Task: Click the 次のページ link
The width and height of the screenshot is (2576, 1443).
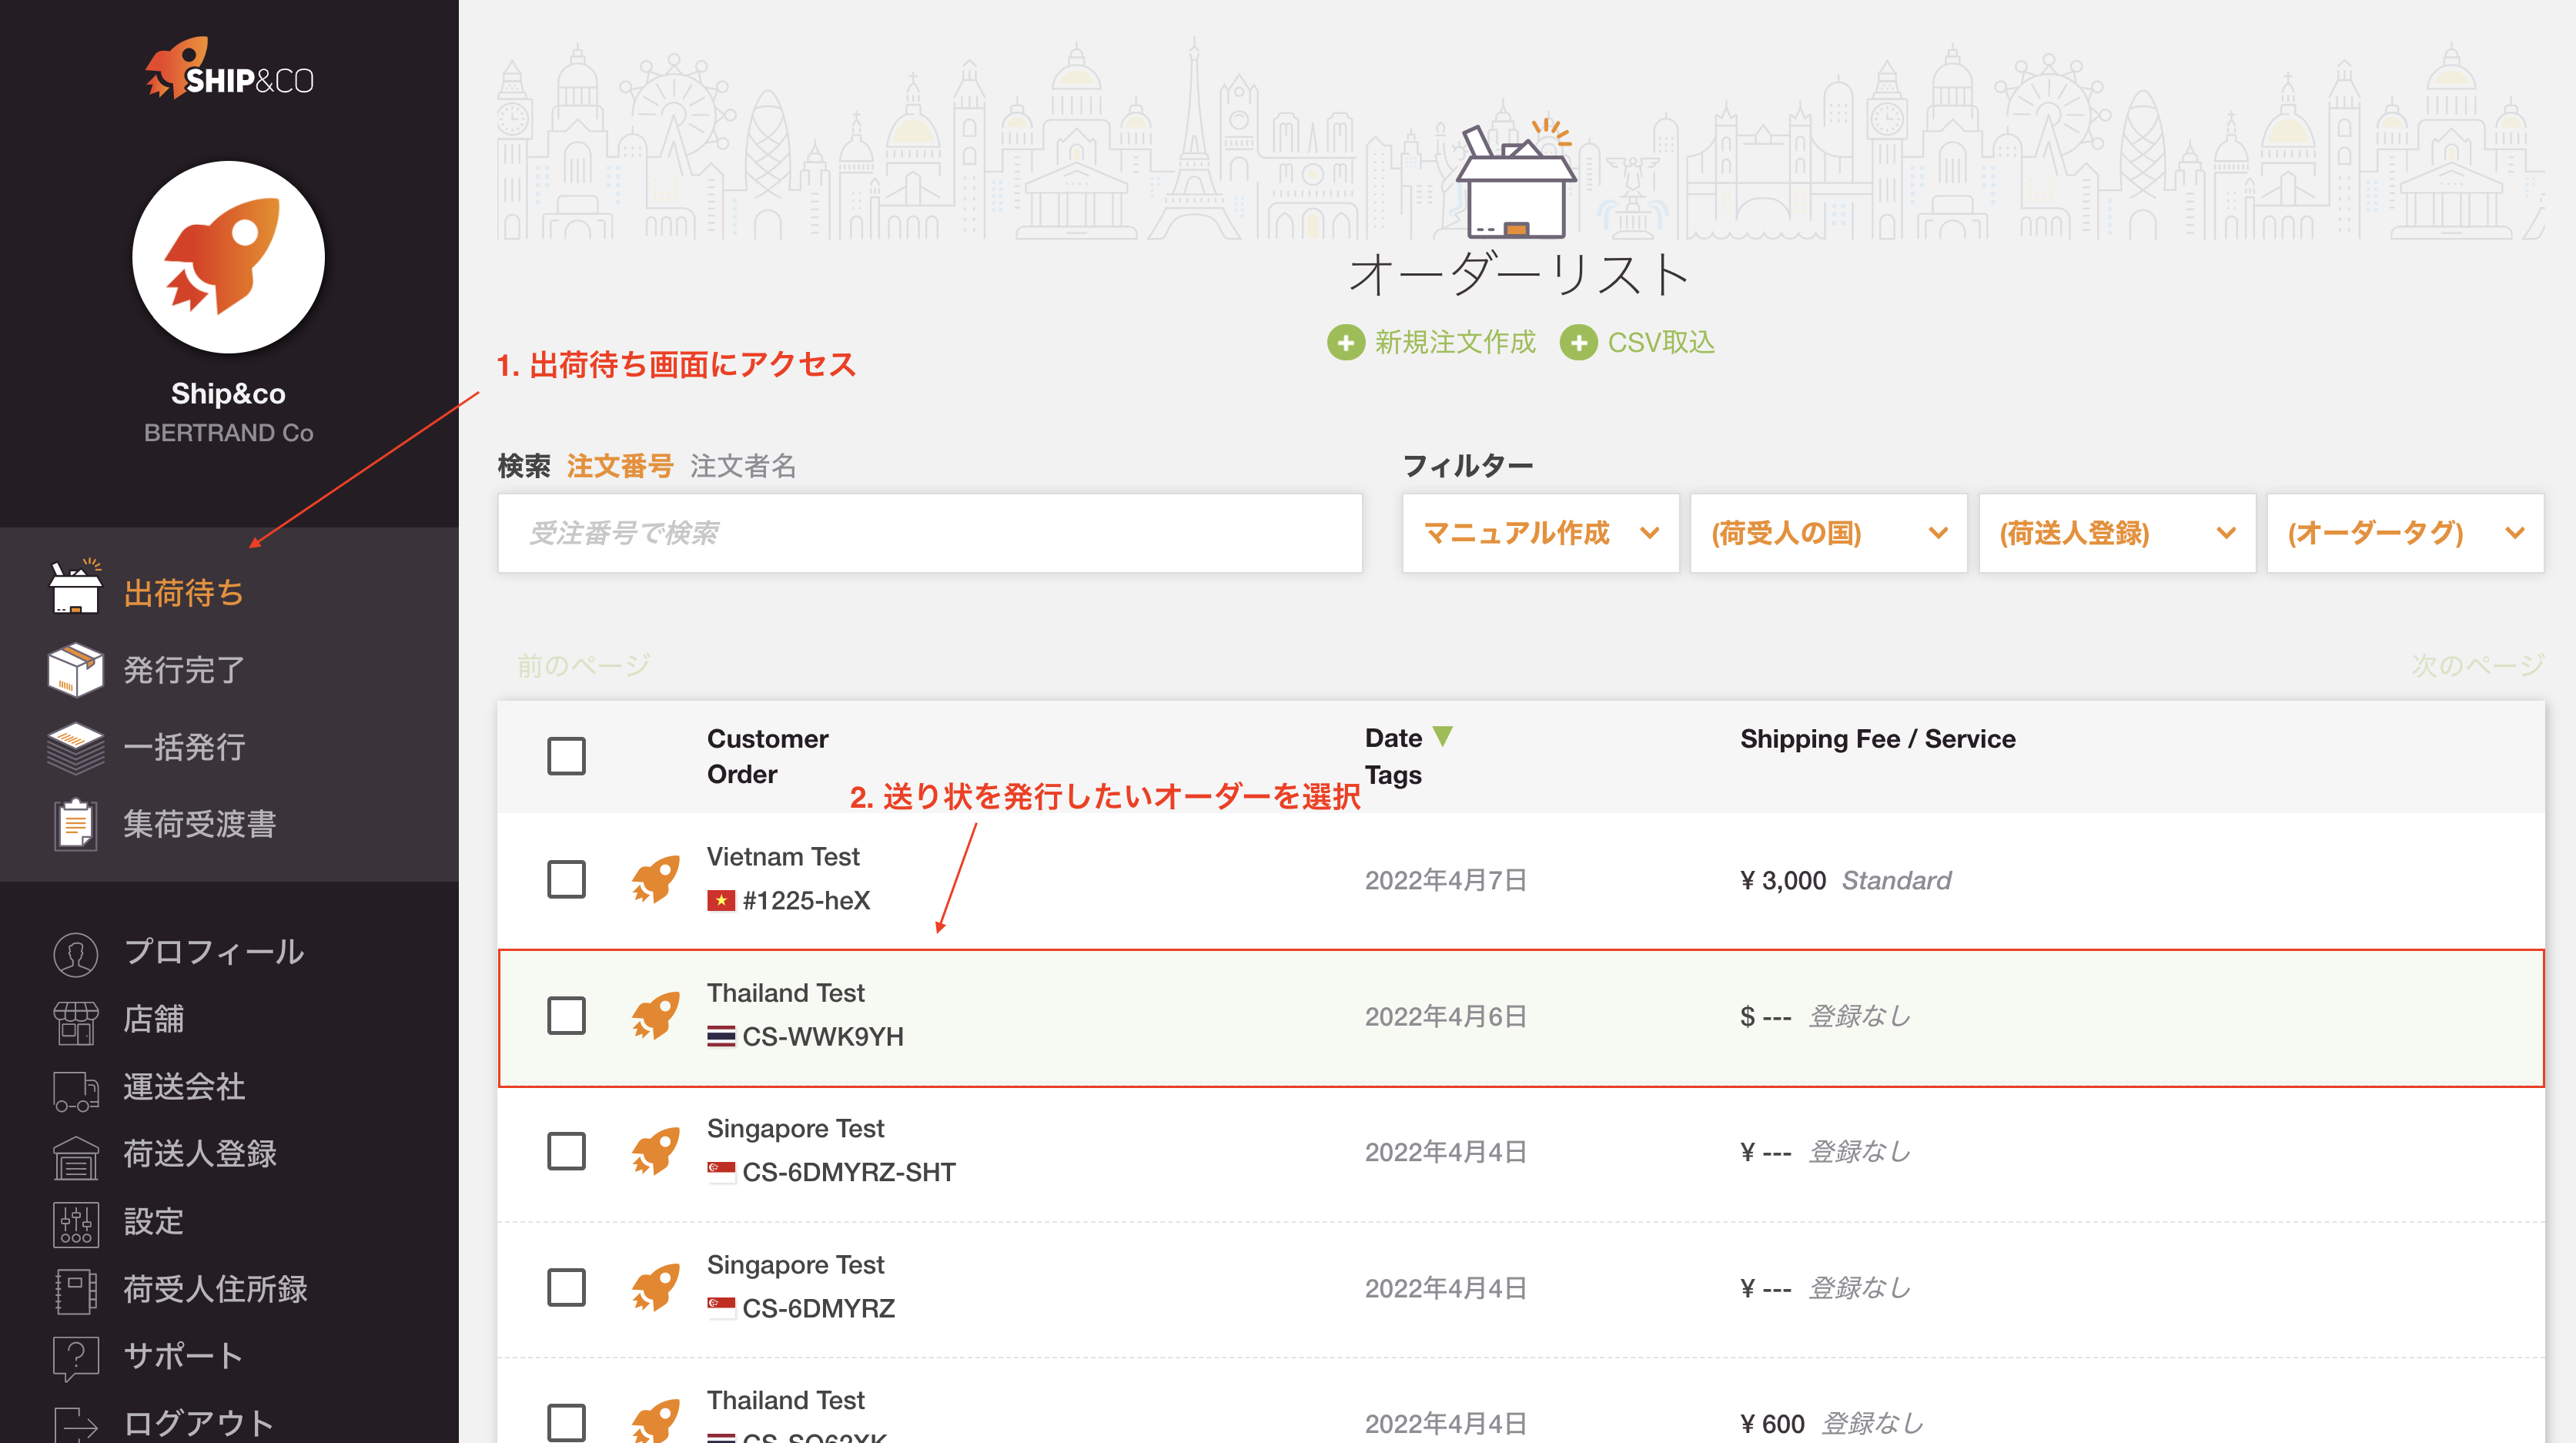Action: pos(2477,666)
